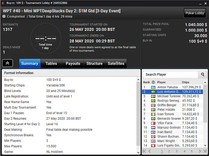Screen dimensions: 209x156
Task: Click Luiz Antonio's Brazil flag icon
Action: pyautogui.click(x=153, y=92)
